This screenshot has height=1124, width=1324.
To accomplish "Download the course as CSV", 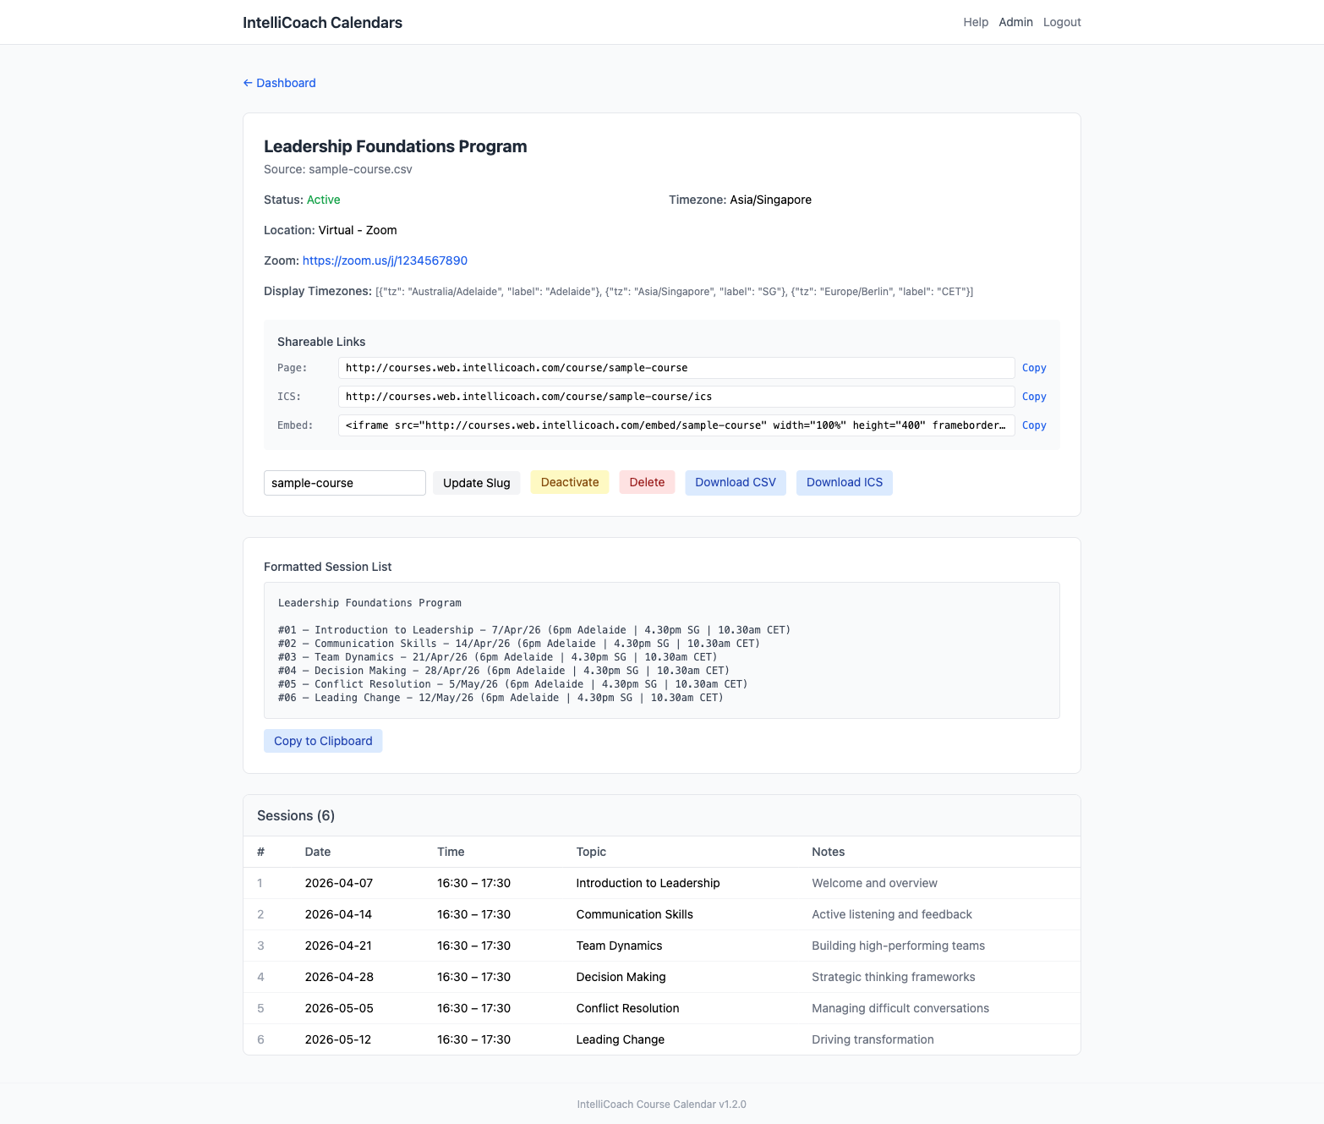I will coord(735,482).
